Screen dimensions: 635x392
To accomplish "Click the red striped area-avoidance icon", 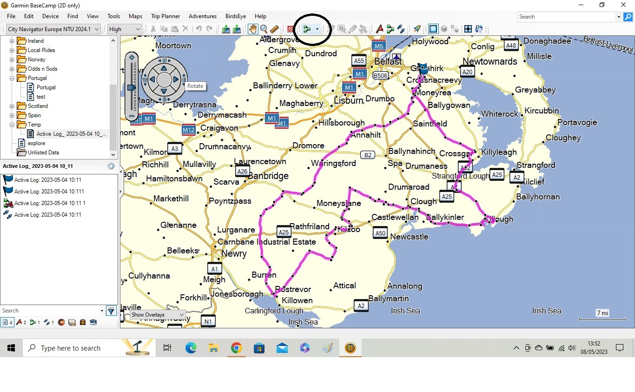I will point(290,29).
